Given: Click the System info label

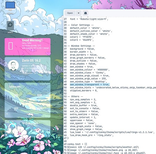Looking at the screenshot, I should 15,87.
